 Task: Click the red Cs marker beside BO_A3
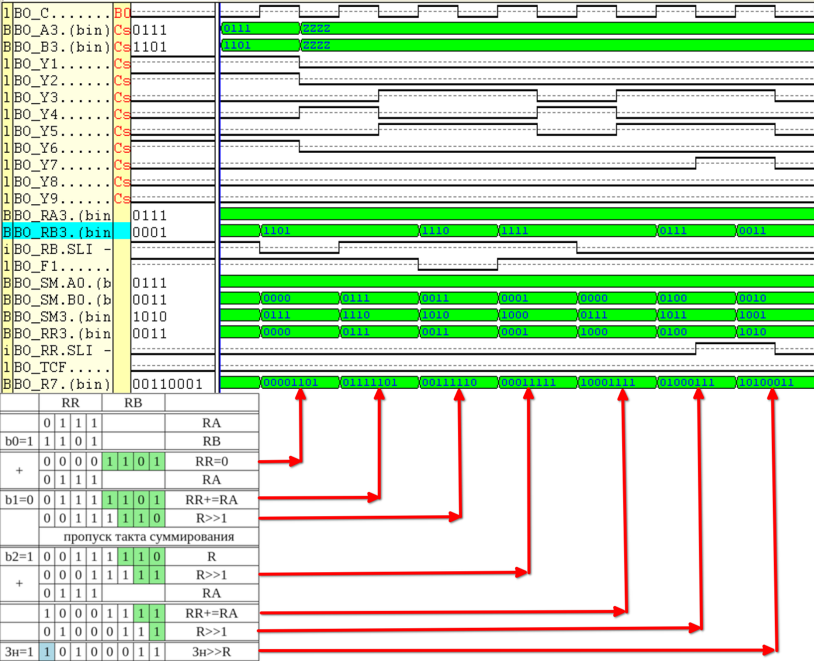[122, 30]
